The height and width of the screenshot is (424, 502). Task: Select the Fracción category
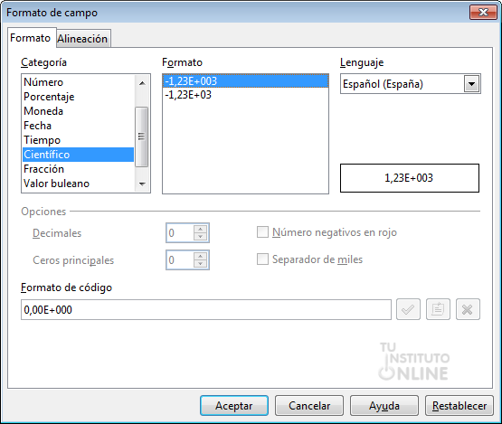pyautogui.click(x=44, y=169)
